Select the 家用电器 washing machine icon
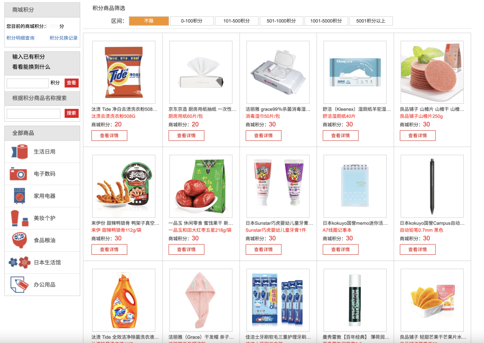Image resolution: width=484 pixels, height=343 pixels. coord(19,196)
